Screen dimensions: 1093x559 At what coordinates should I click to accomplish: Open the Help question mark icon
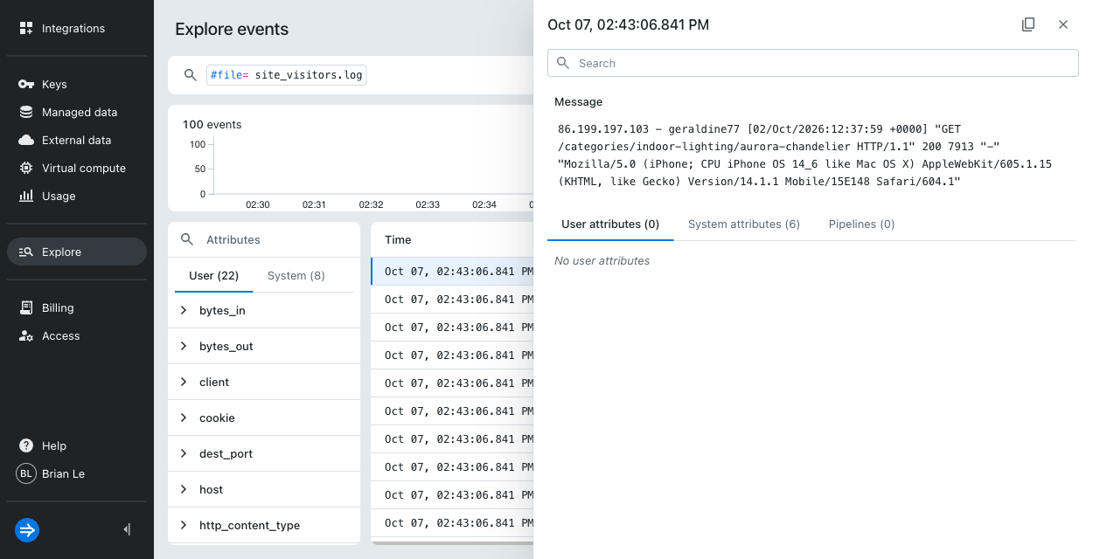[26, 446]
